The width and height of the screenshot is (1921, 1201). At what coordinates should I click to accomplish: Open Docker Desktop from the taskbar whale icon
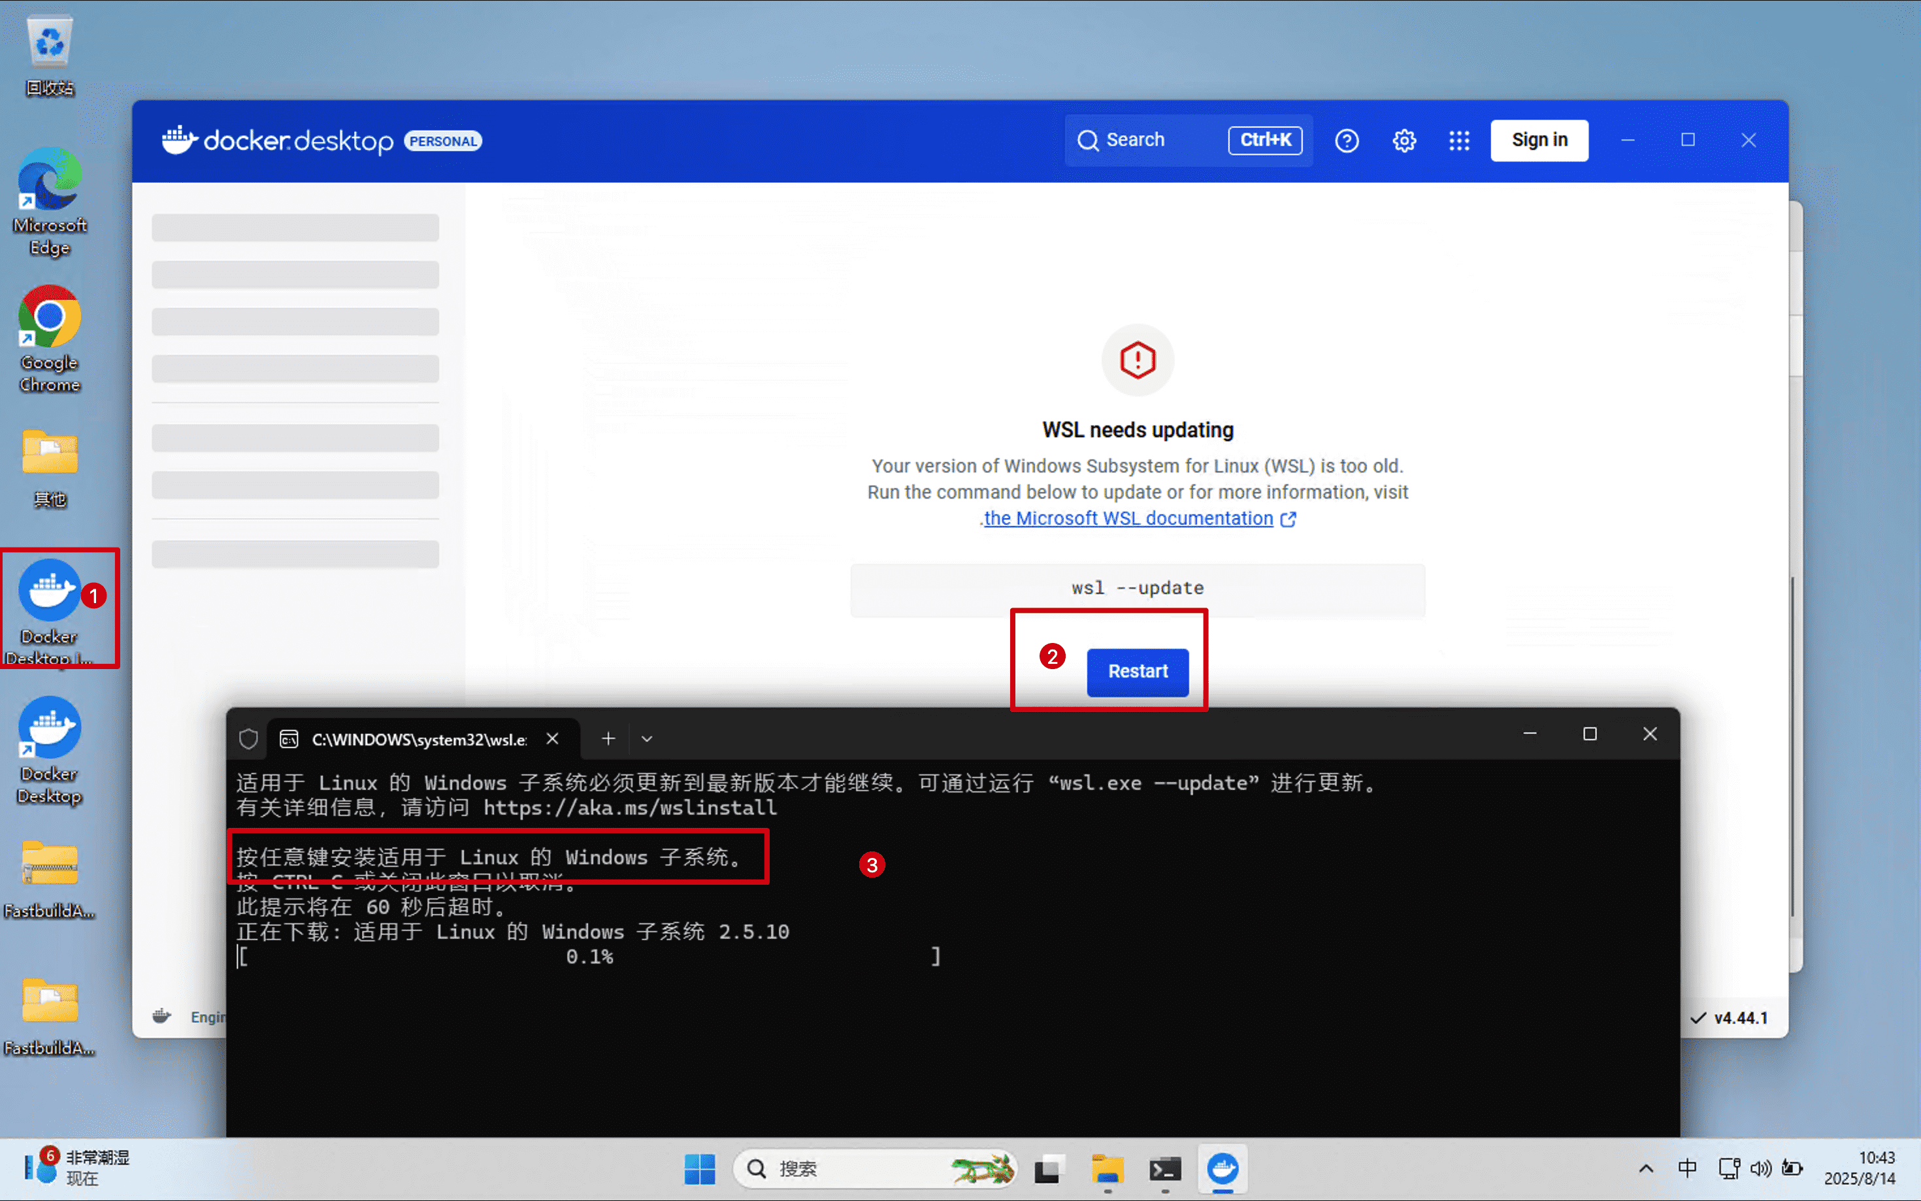click(x=1222, y=1168)
